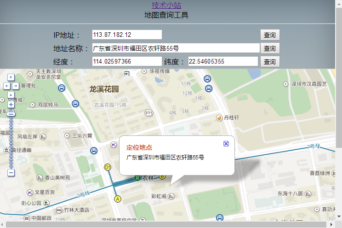Click the horizontal scrollbar left arrow
Viewport: 342px width, 228px height.
2,224
